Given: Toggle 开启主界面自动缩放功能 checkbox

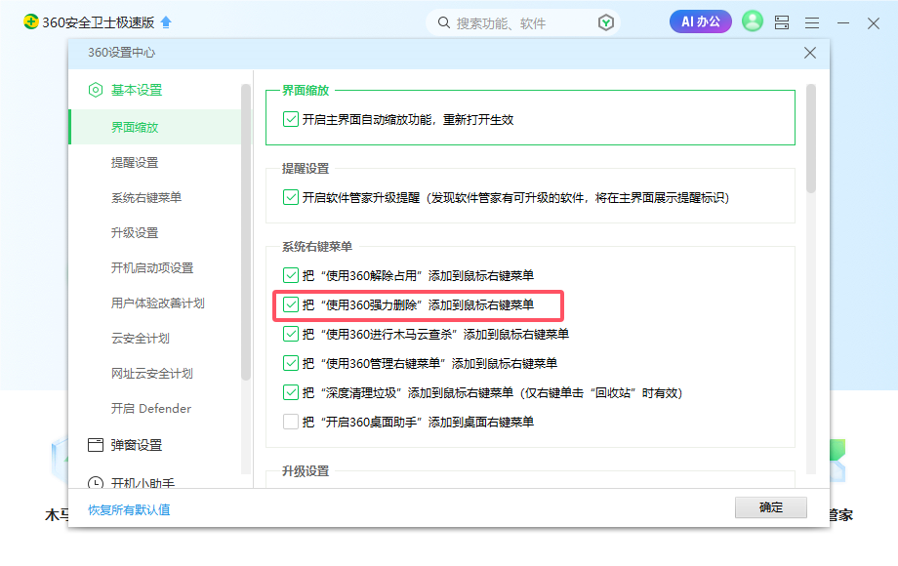Looking at the screenshot, I should 290,119.
